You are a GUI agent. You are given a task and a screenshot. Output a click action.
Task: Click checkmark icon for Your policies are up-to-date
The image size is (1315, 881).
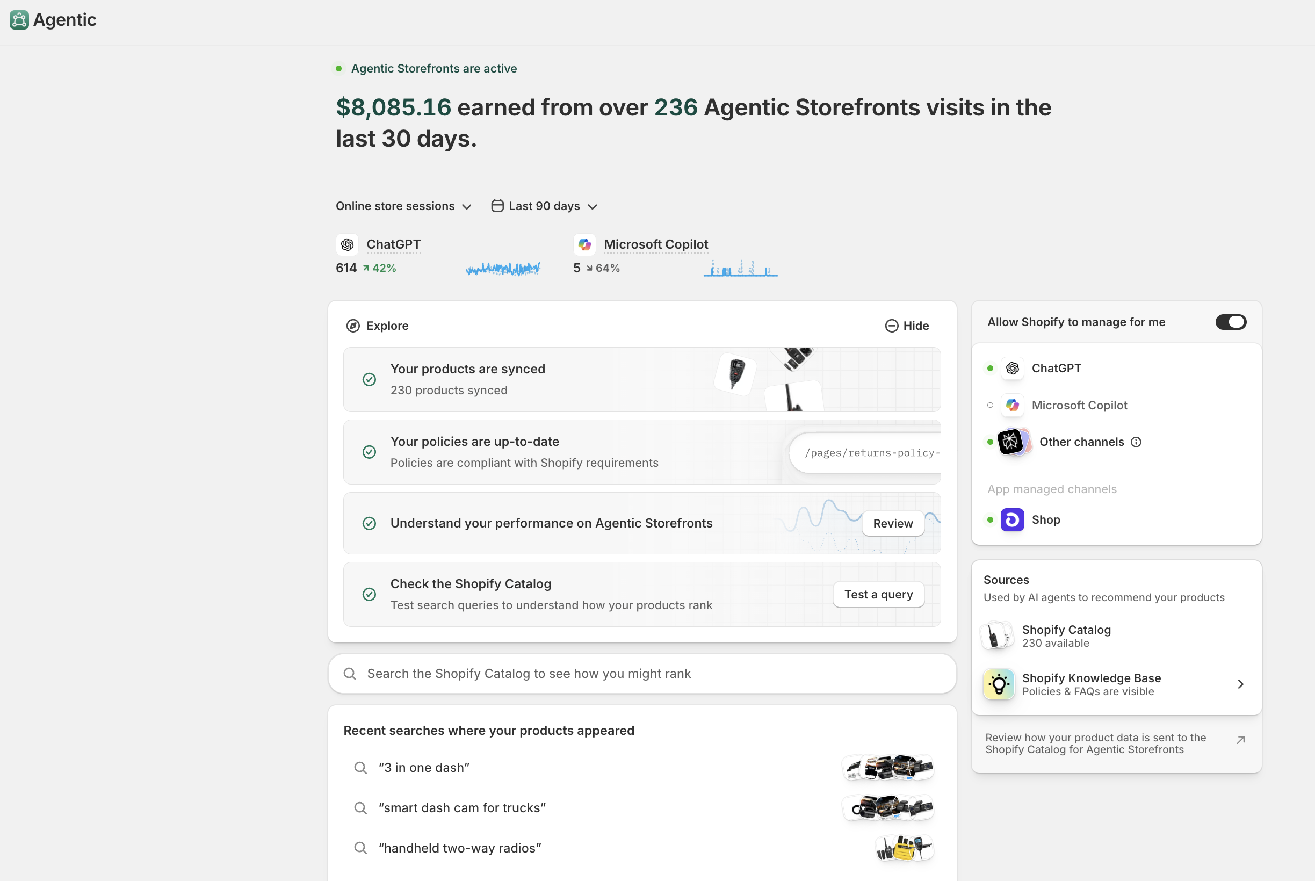369,452
